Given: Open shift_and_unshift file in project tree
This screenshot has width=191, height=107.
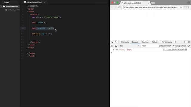Looking at the screenshot, I should pyautogui.click(x=13, y=10).
